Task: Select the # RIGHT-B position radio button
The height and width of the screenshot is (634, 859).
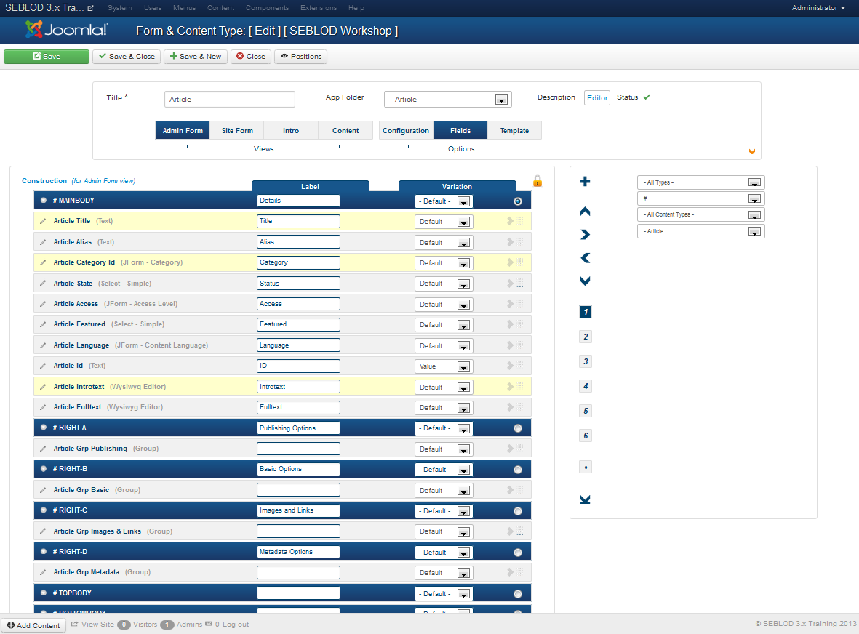Action: (x=518, y=470)
